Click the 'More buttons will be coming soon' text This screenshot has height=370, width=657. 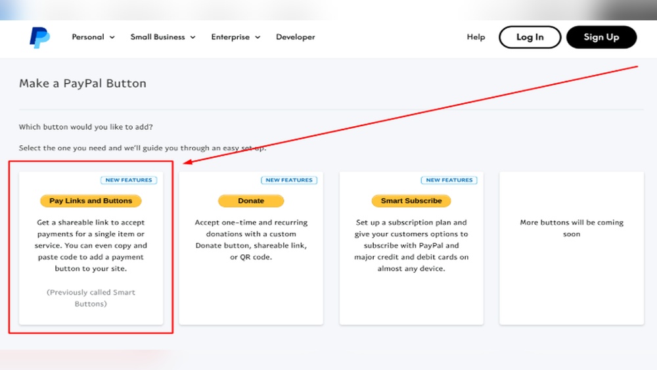[572, 228]
